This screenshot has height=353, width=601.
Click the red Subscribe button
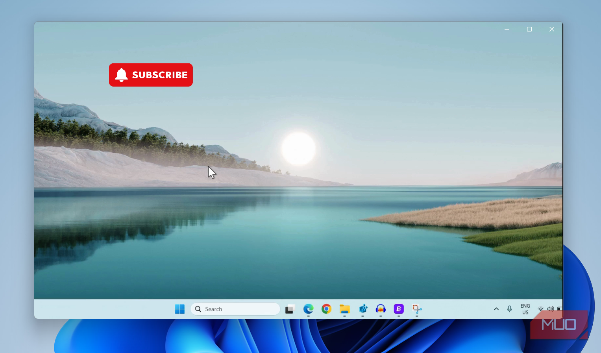151,75
